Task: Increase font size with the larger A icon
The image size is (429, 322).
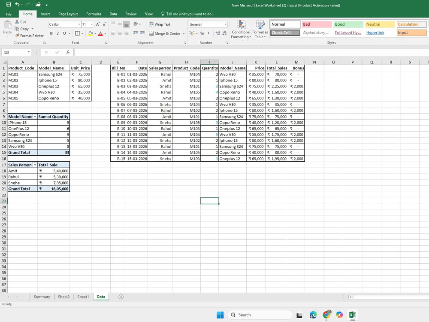Action: [x=98, y=24]
